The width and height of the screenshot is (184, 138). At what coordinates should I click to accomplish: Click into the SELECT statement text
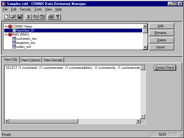tap(73, 68)
